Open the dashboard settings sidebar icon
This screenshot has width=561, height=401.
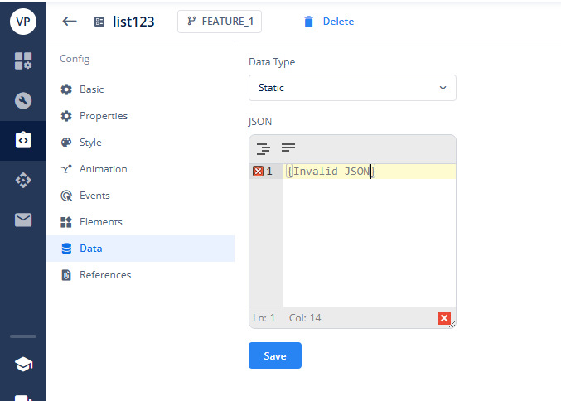(x=23, y=60)
